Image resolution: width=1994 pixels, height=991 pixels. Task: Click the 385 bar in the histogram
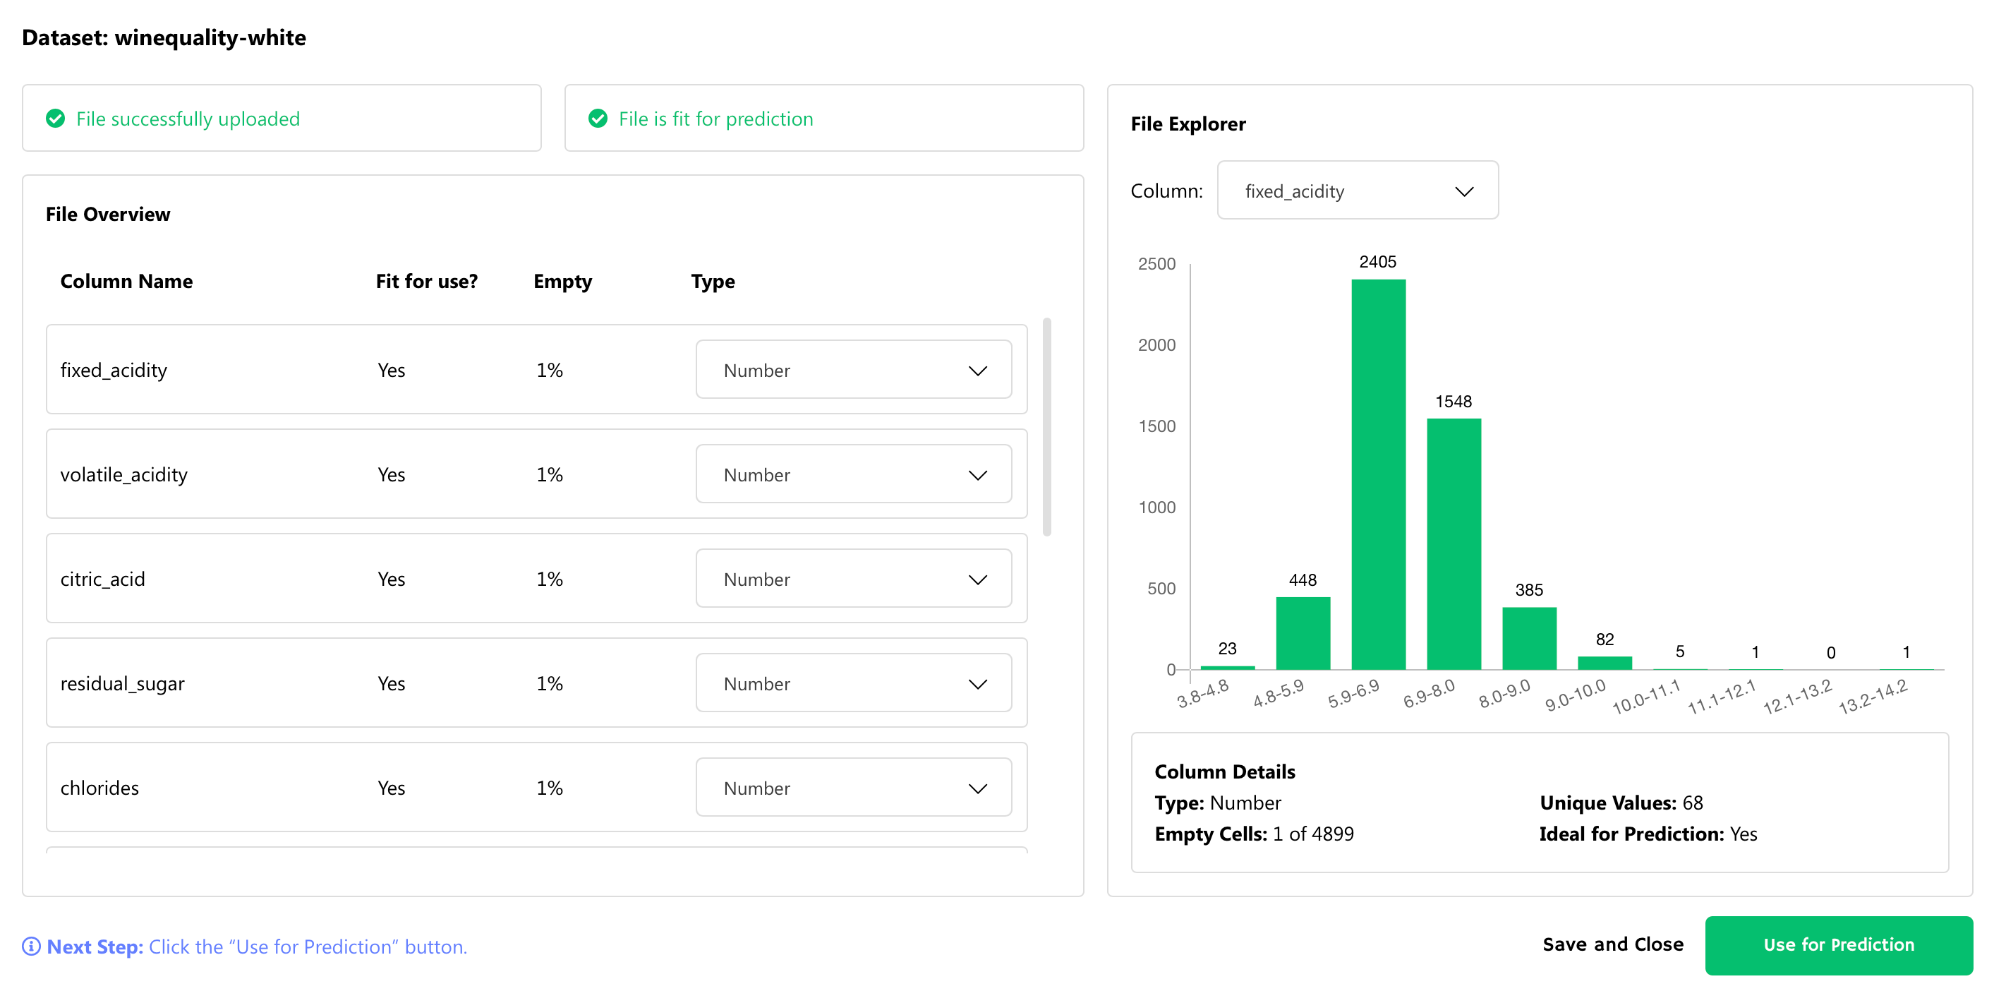1529,638
